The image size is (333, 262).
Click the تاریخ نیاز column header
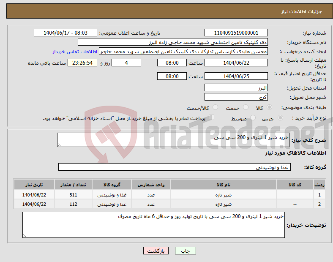click(x=33, y=185)
